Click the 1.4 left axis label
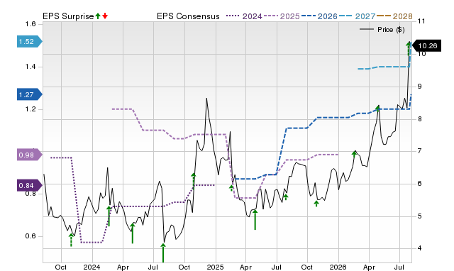Screen dimensions: 454x271 (31, 67)
